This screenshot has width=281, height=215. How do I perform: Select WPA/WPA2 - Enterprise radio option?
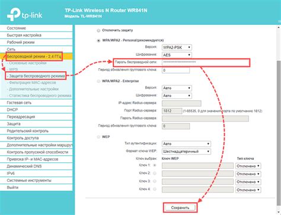[x=98, y=81]
